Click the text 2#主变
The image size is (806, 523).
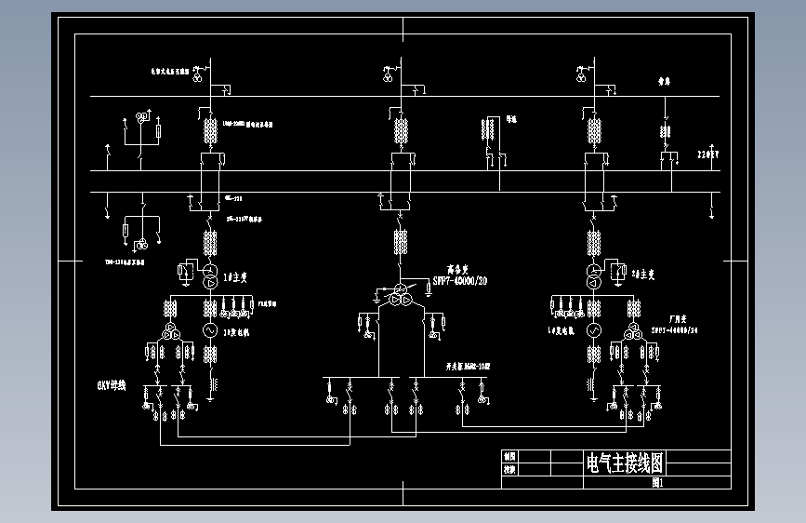[643, 275]
